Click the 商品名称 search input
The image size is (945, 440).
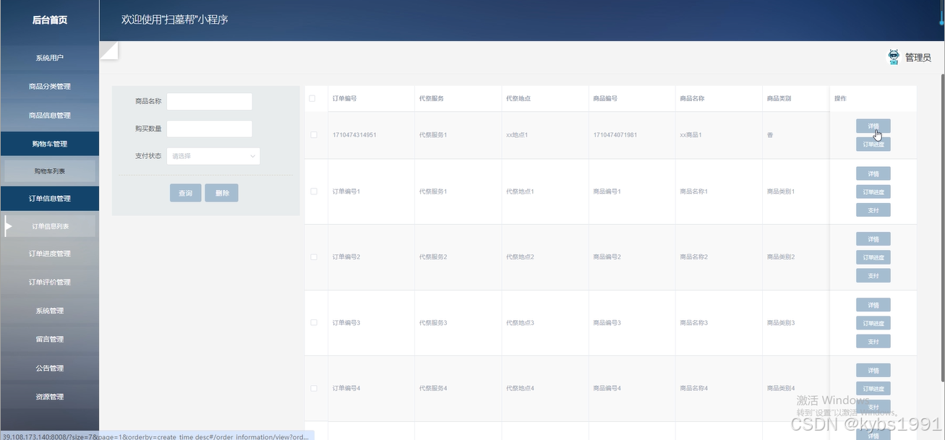click(210, 101)
